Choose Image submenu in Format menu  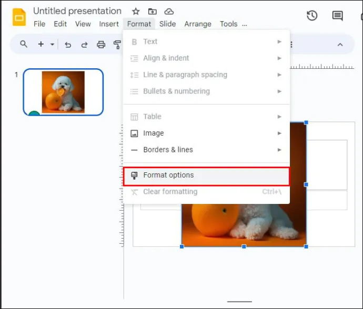click(x=206, y=133)
